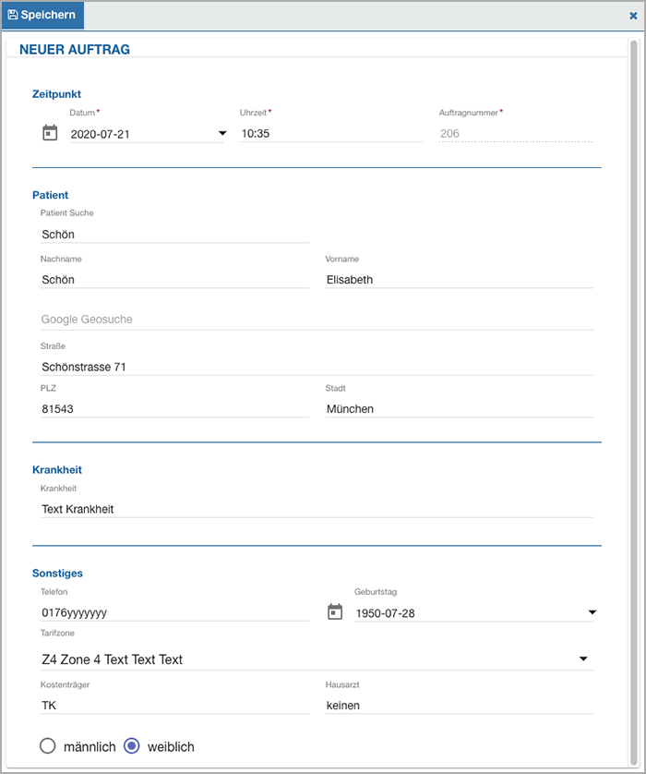
Task: Click the Google Geosuche field
Action: pyautogui.click(x=317, y=320)
